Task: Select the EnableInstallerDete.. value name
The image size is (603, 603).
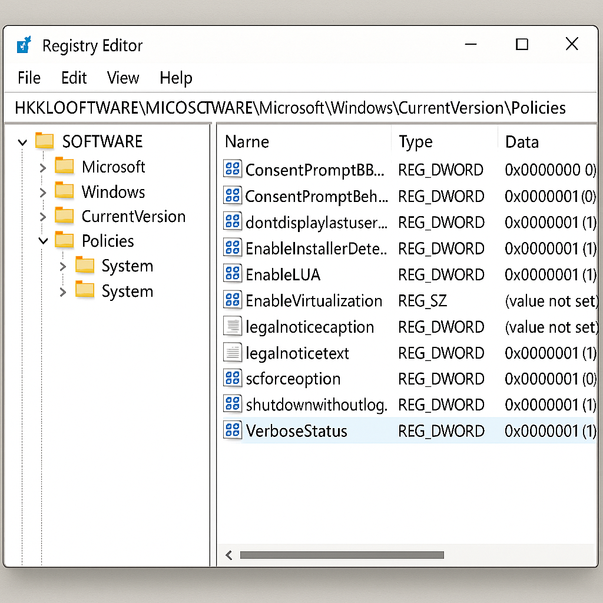Action: [316, 249]
